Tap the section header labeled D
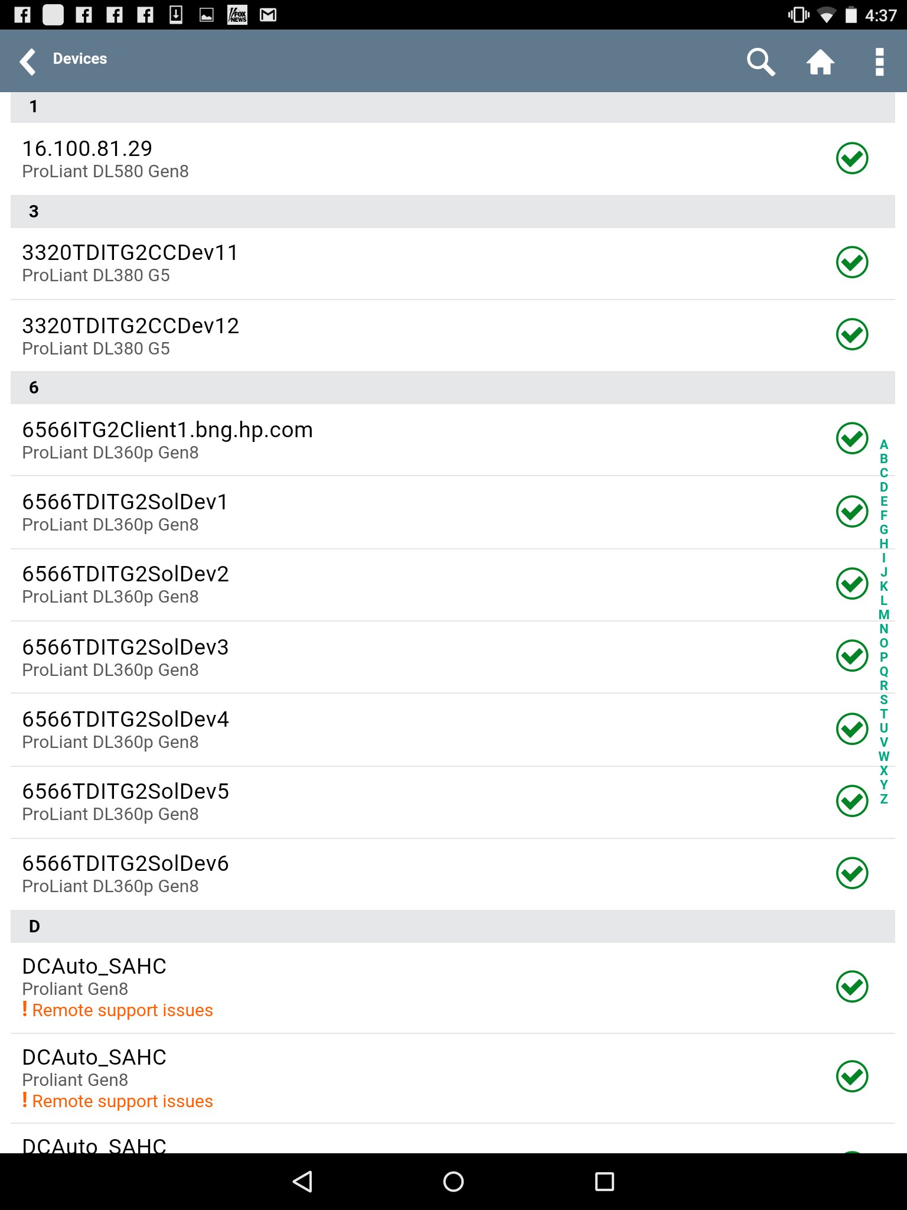 (x=452, y=926)
